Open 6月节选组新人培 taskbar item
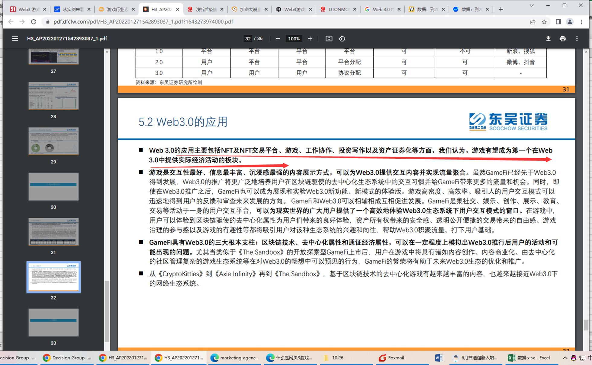This screenshot has width=592, height=365. pyautogui.click(x=475, y=358)
